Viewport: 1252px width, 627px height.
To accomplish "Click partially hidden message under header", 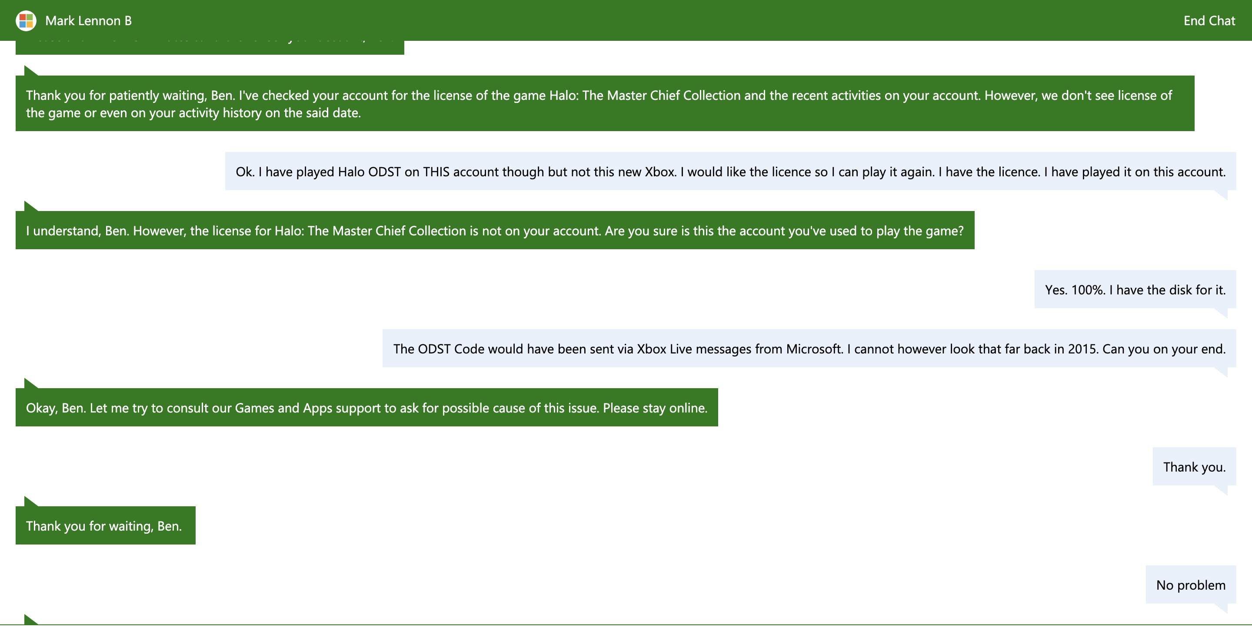I will coord(209,48).
